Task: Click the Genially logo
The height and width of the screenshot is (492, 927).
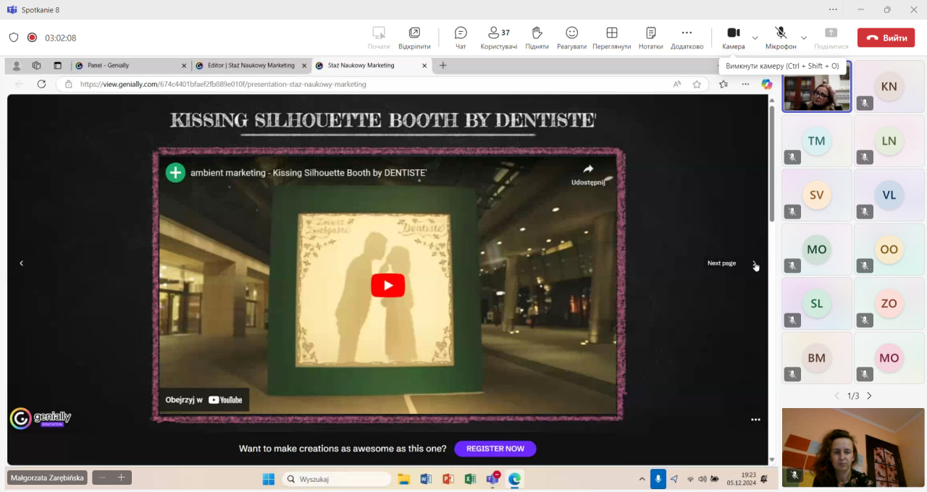Action: click(x=41, y=418)
